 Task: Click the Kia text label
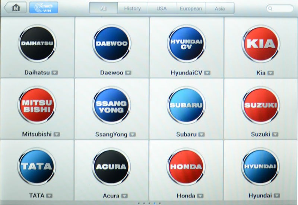pyautogui.click(x=261, y=73)
